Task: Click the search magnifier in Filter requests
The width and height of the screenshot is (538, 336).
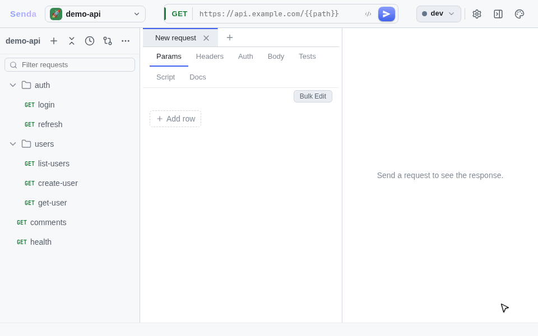Action: click(13, 65)
